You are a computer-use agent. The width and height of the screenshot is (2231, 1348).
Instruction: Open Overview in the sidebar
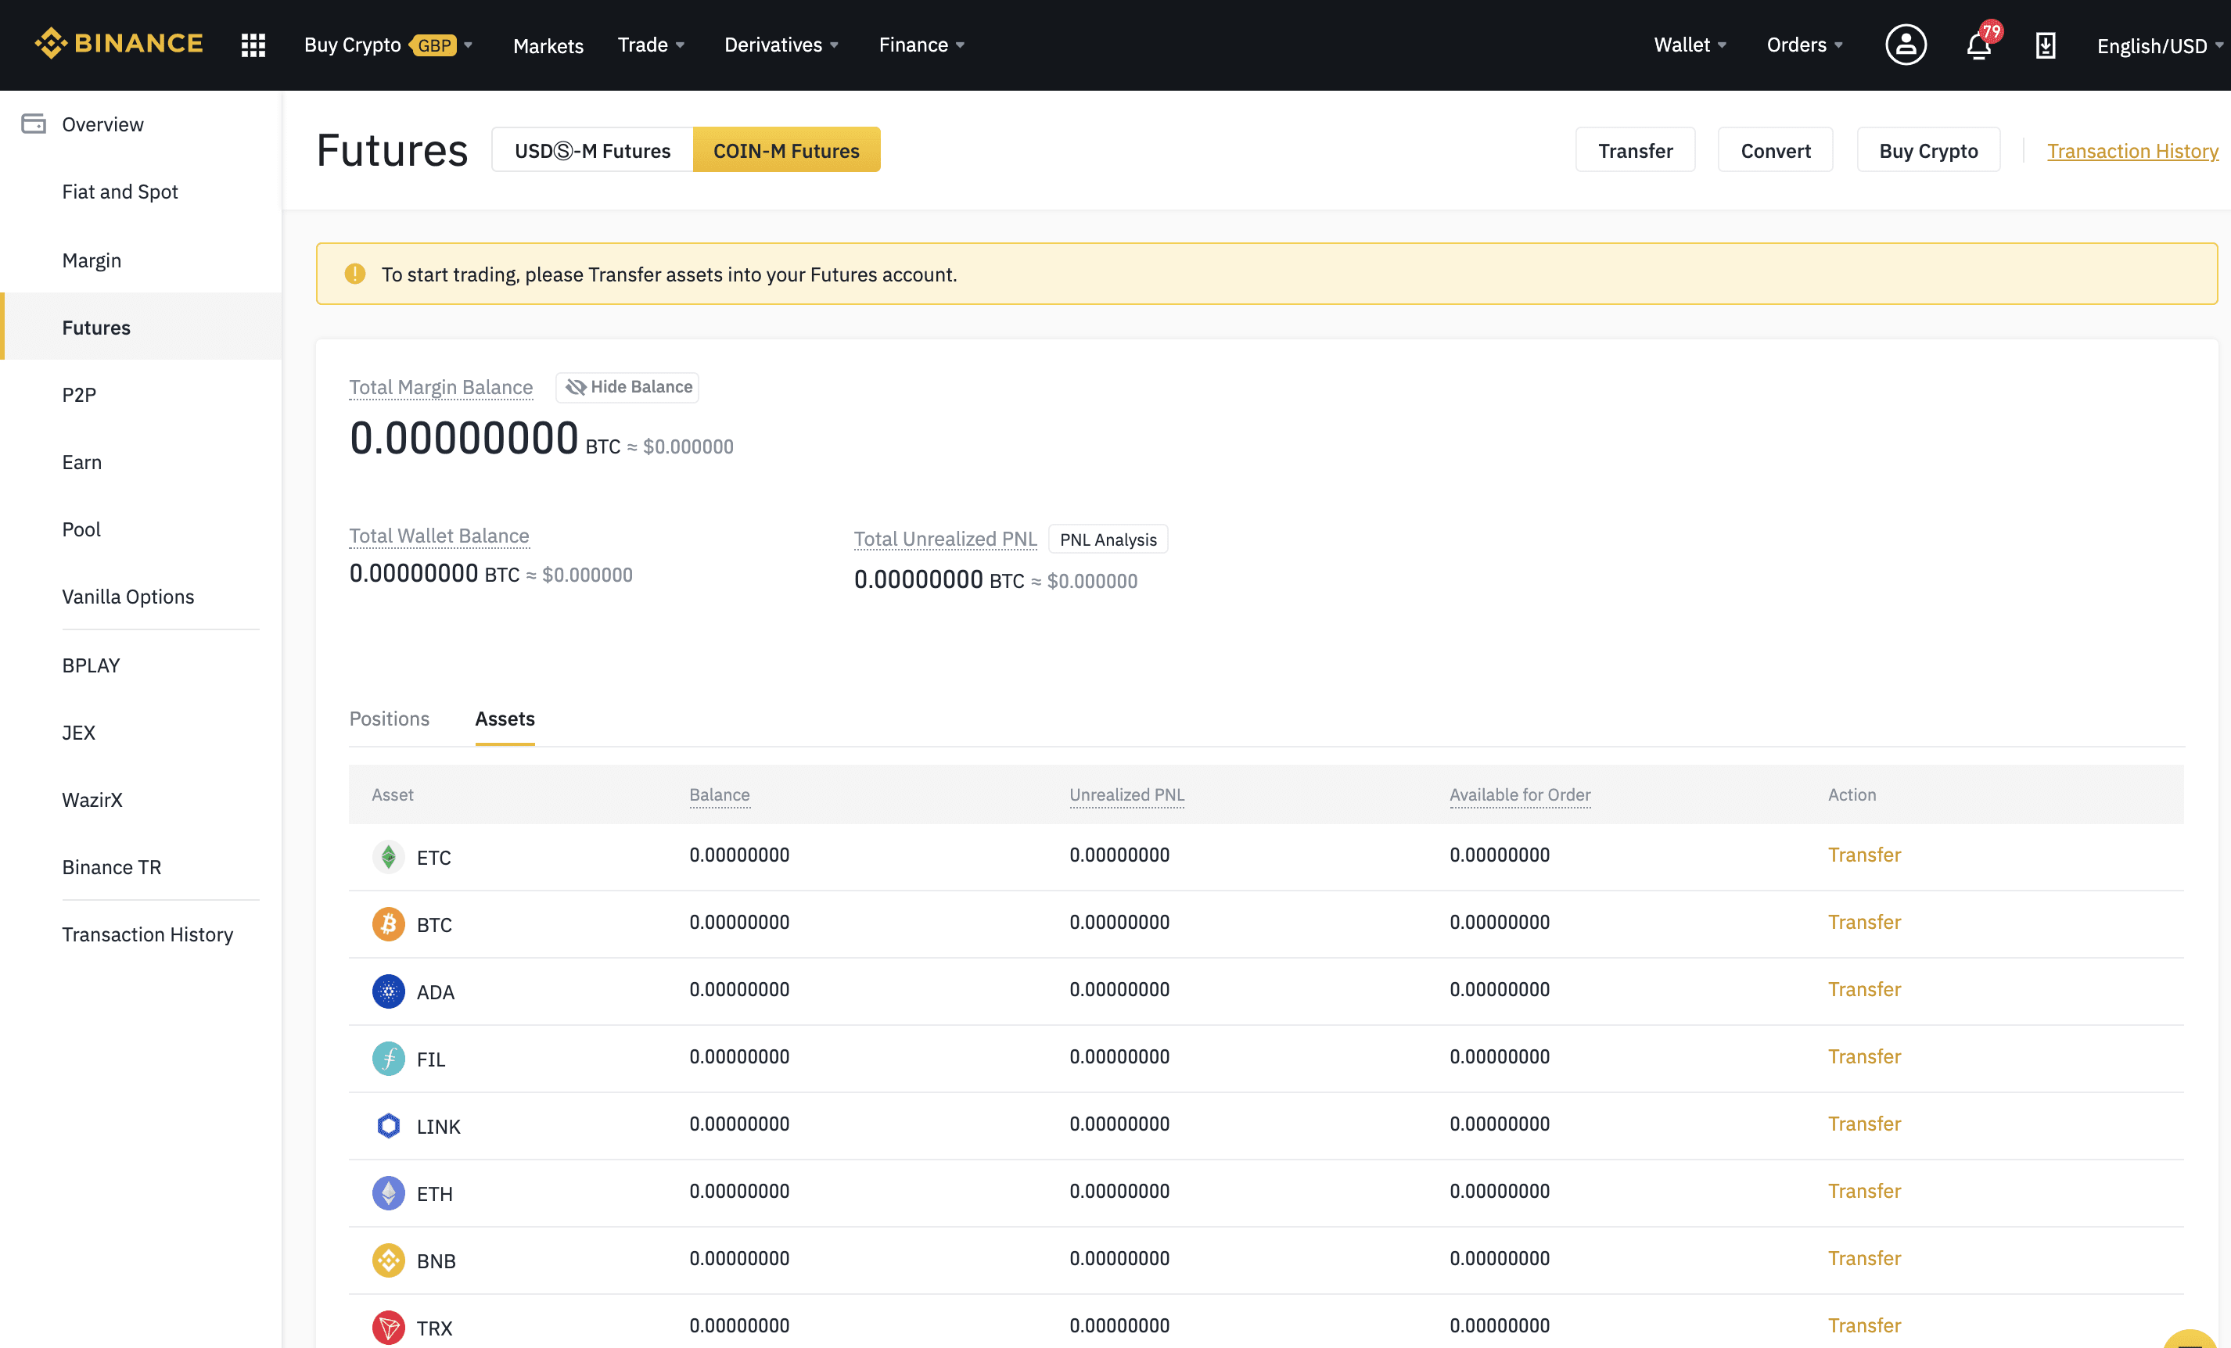tap(102, 124)
